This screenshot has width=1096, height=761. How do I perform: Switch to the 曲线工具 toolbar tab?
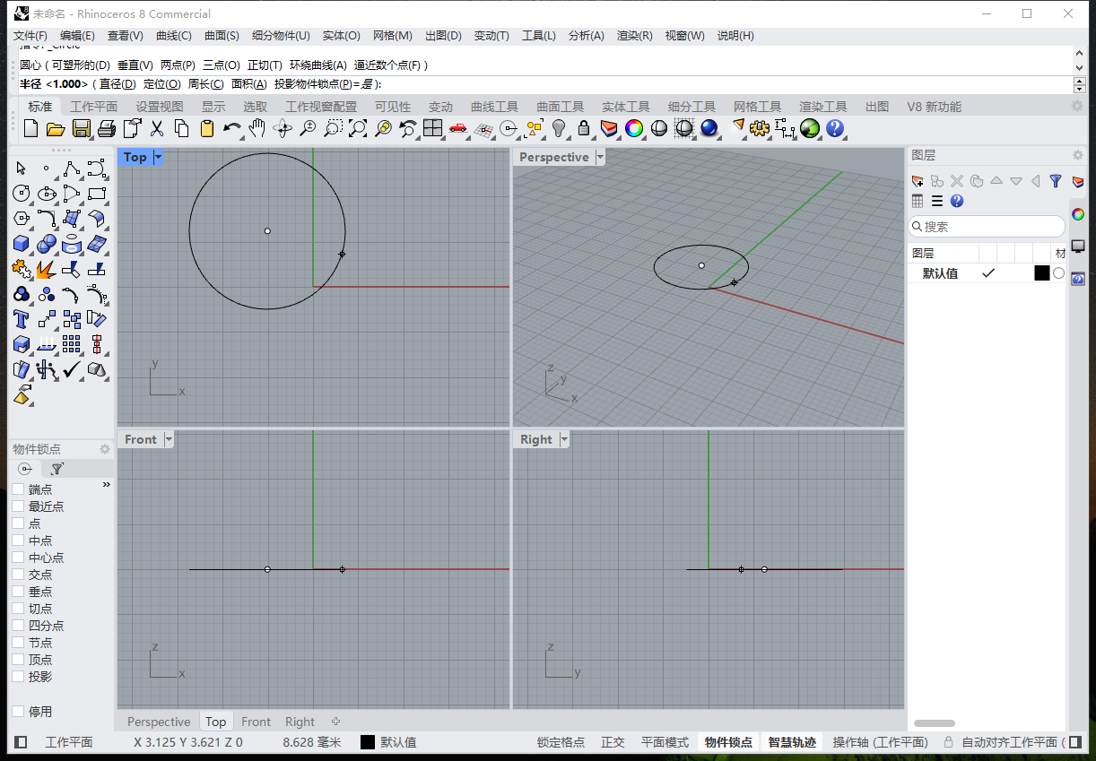495,107
